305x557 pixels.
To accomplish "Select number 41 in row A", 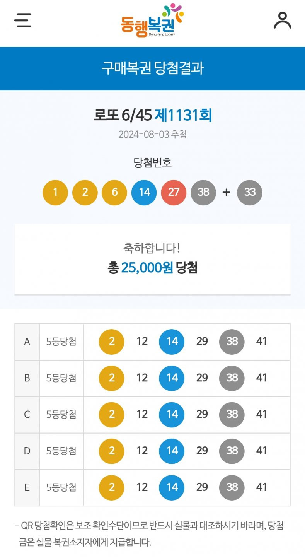I will (262, 342).
